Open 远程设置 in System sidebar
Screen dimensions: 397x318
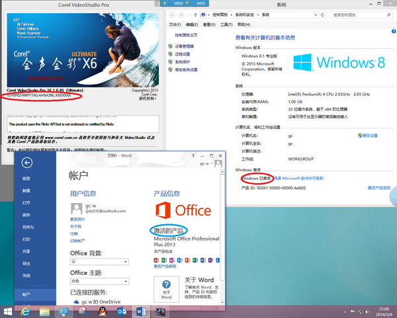(x=183, y=54)
